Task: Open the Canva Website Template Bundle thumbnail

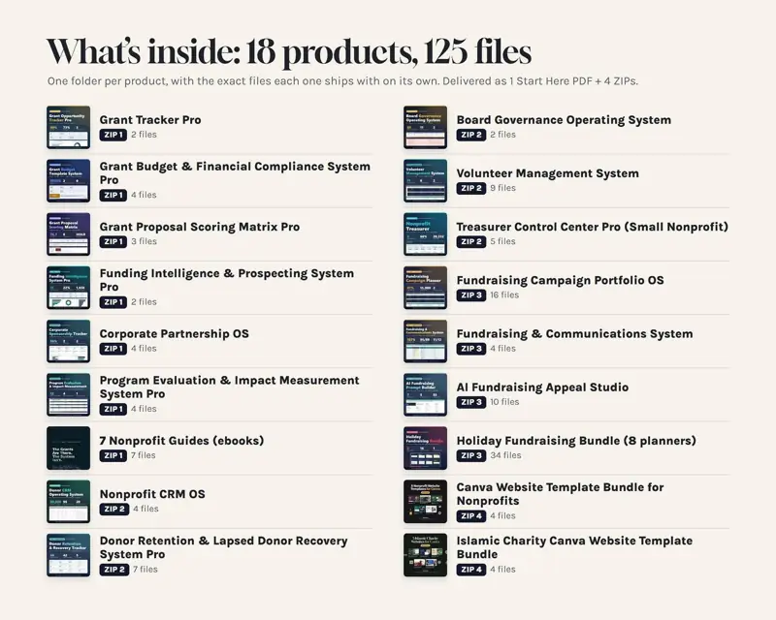Action: (x=425, y=502)
